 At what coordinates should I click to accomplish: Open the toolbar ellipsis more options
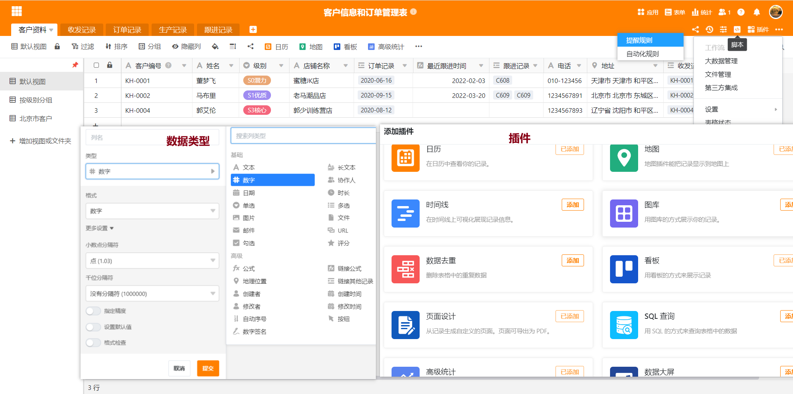coord(418,46)
